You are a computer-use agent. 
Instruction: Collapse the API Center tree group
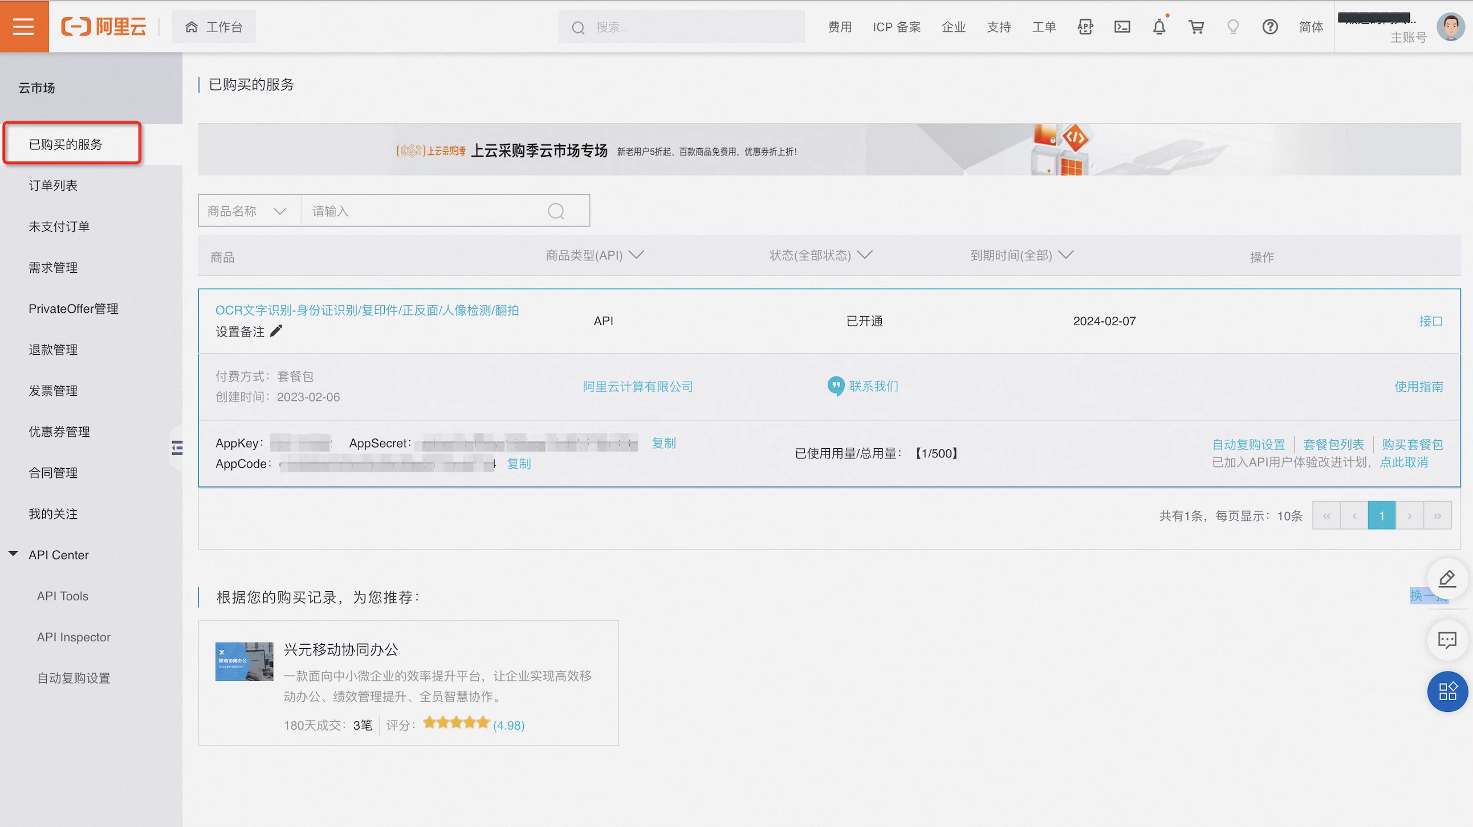tap(13, 554)
